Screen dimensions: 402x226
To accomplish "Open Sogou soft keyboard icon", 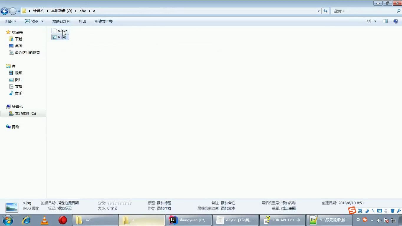I will pyautogui.click(x=380, y=211).
